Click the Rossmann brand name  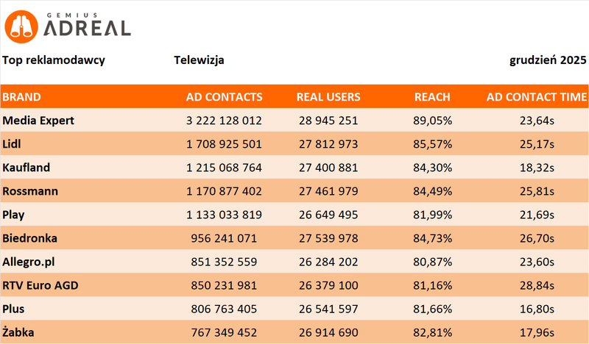[29, 191]
